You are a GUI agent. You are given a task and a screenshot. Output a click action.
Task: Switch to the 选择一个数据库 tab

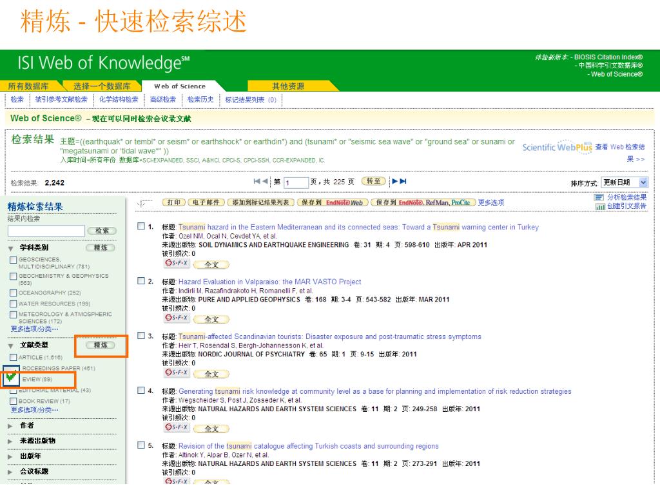click(x=102, y=86)
